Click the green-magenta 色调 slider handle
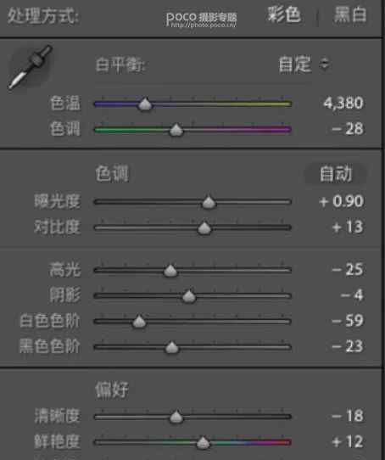 pos(176,130)
